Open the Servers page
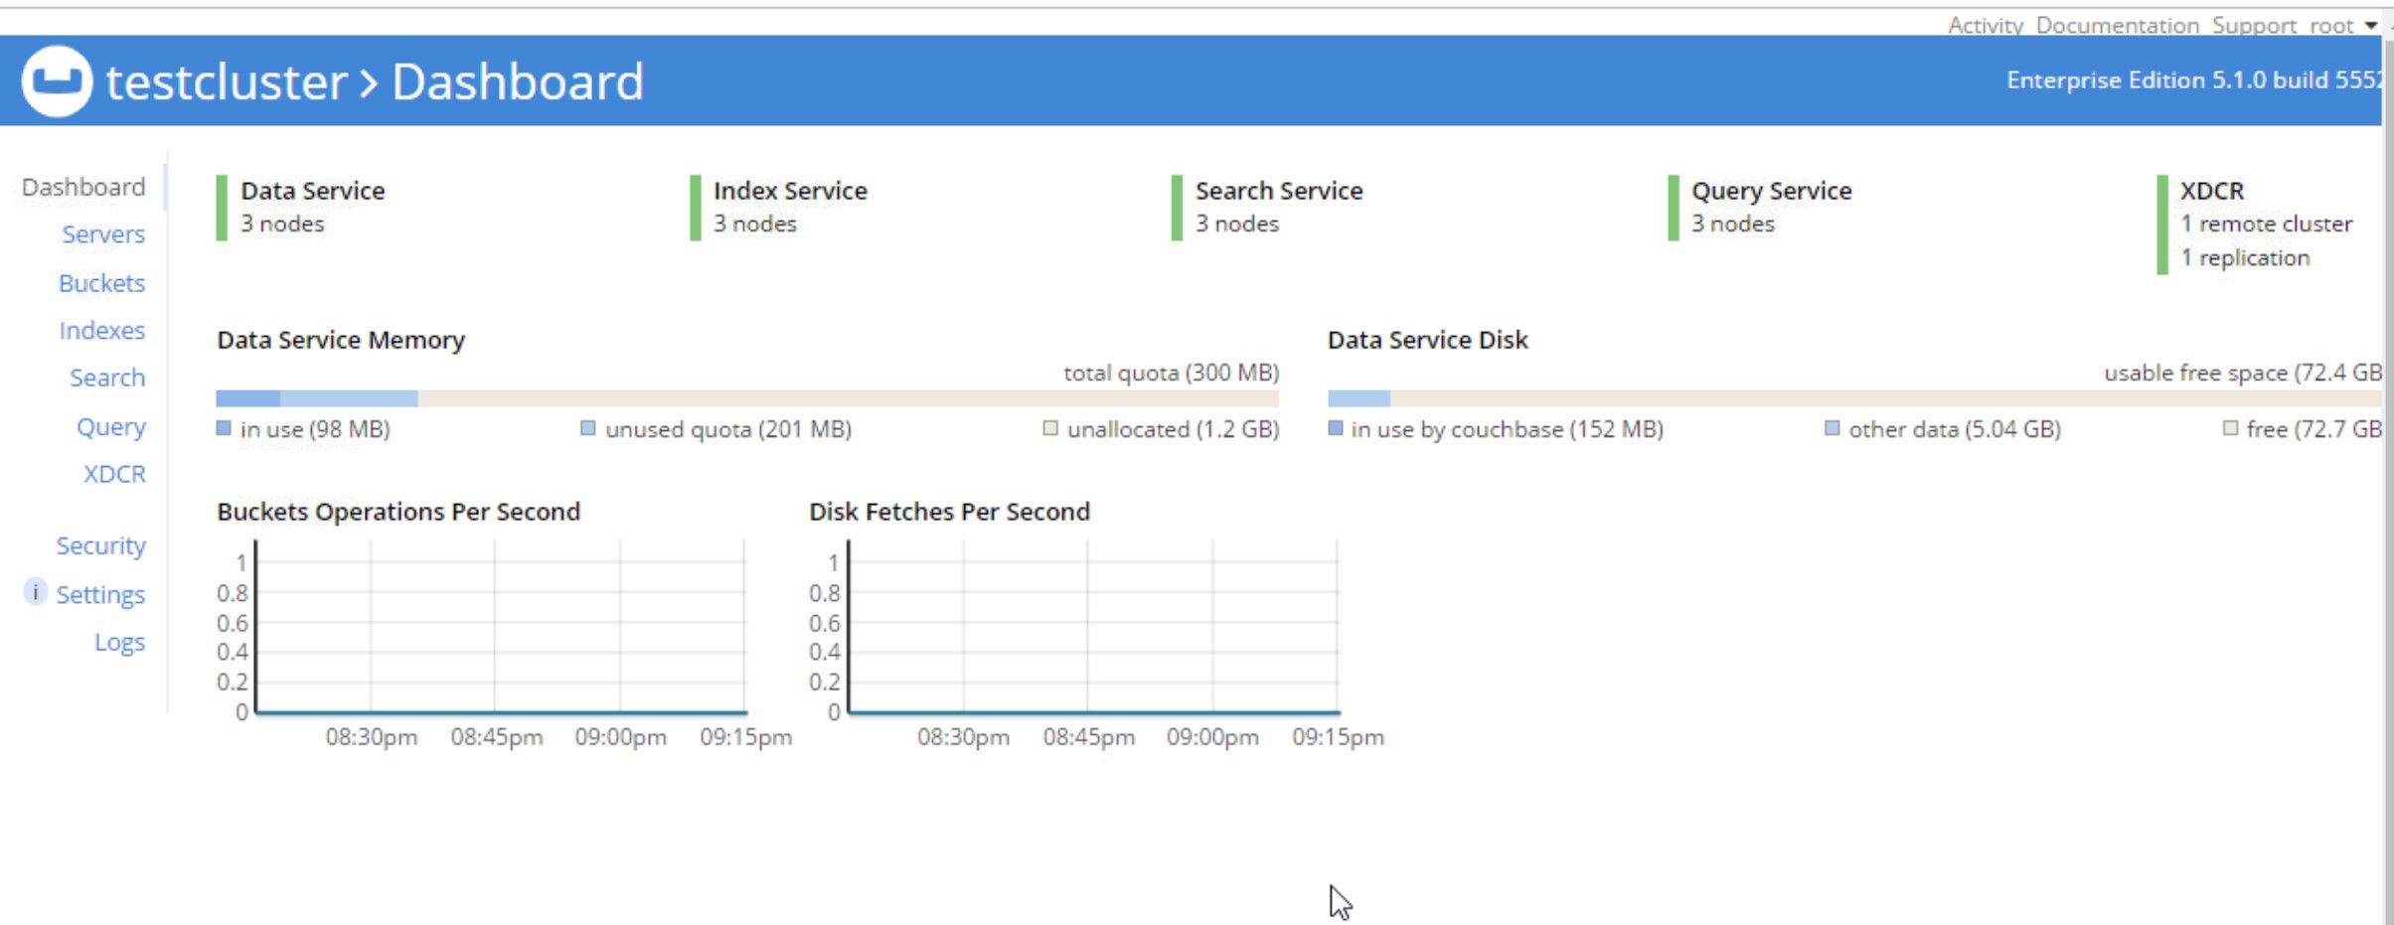2394x925 pixels. 103,234
